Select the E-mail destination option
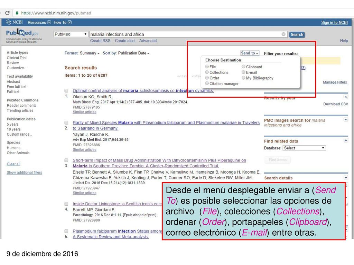This screenshot has height=265, width=354. 243,72
